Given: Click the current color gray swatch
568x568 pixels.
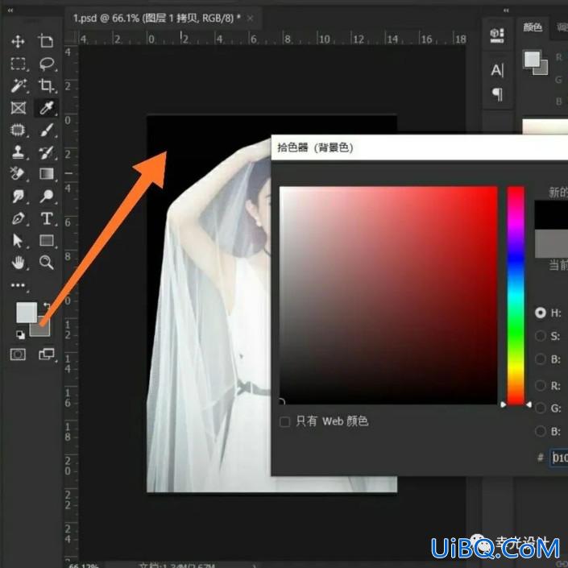Looking at the screenshot, I should point(551,243).
